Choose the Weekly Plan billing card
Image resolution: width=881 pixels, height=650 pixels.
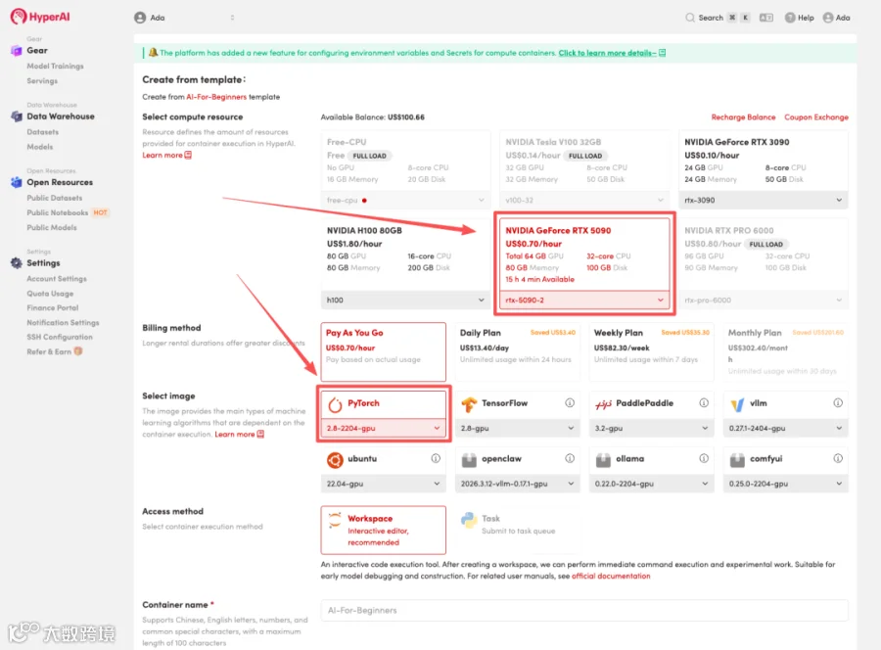point(651,351)
